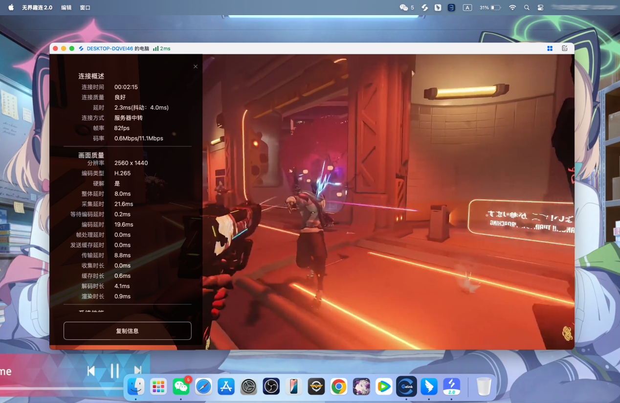
Task: Open System Settings gear in Dock
Action: click(248, 386)
